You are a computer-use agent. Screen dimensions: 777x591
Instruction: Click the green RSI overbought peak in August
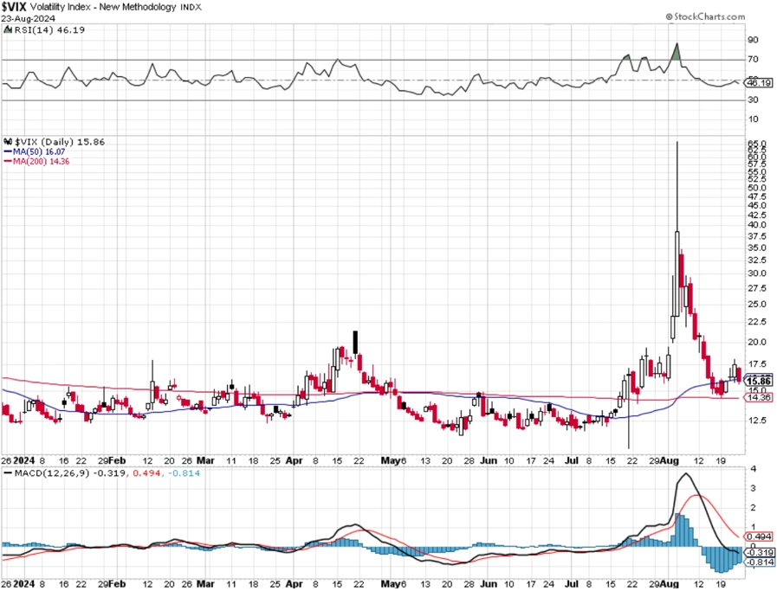(x=676, y=52)
